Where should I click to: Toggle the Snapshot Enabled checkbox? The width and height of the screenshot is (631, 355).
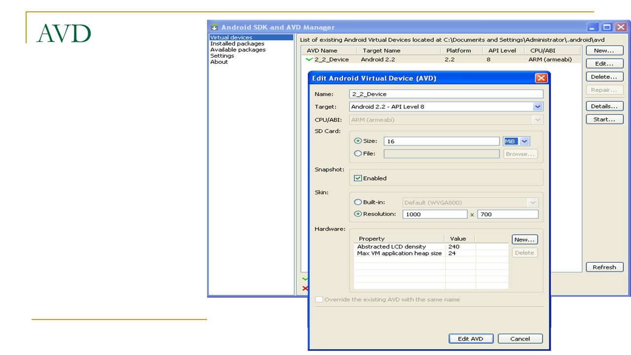pyautogui.click(x=358, y=178)
